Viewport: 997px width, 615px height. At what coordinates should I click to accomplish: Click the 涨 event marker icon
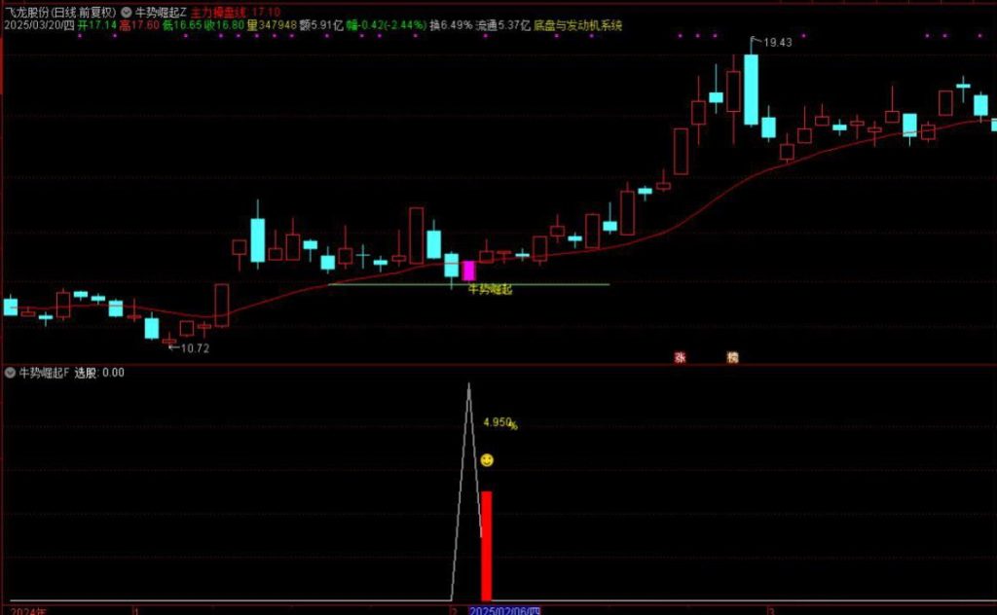(x=680, y=357)
